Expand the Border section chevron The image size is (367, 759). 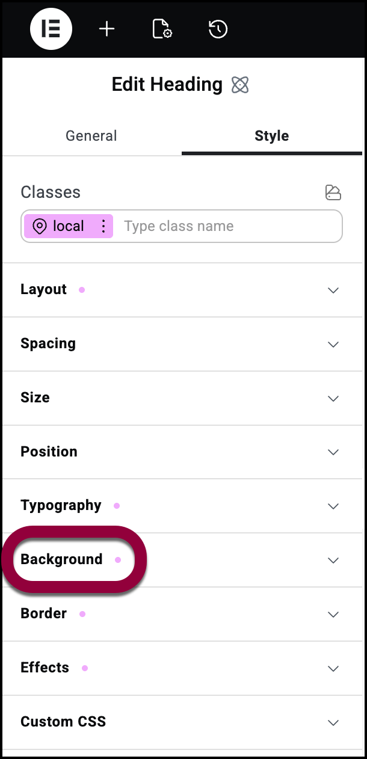pyautogui.click(x=333, y=614)
